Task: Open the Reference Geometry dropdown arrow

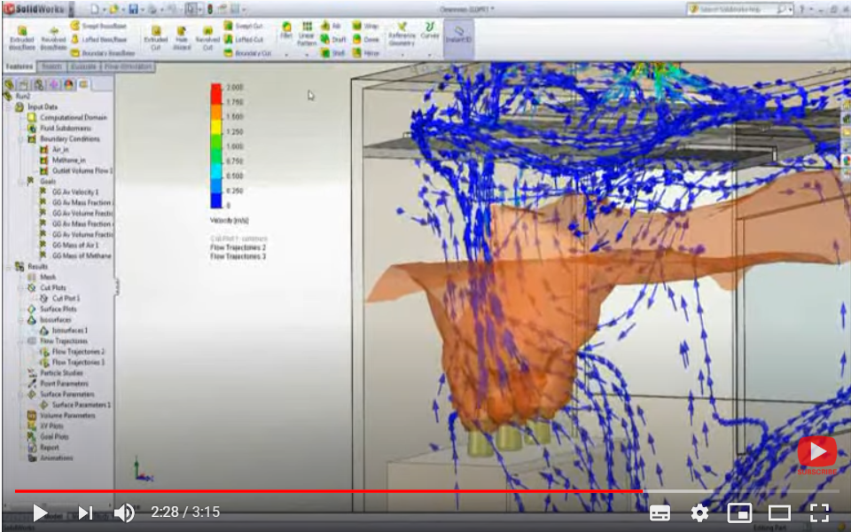Action: [402, 54]
